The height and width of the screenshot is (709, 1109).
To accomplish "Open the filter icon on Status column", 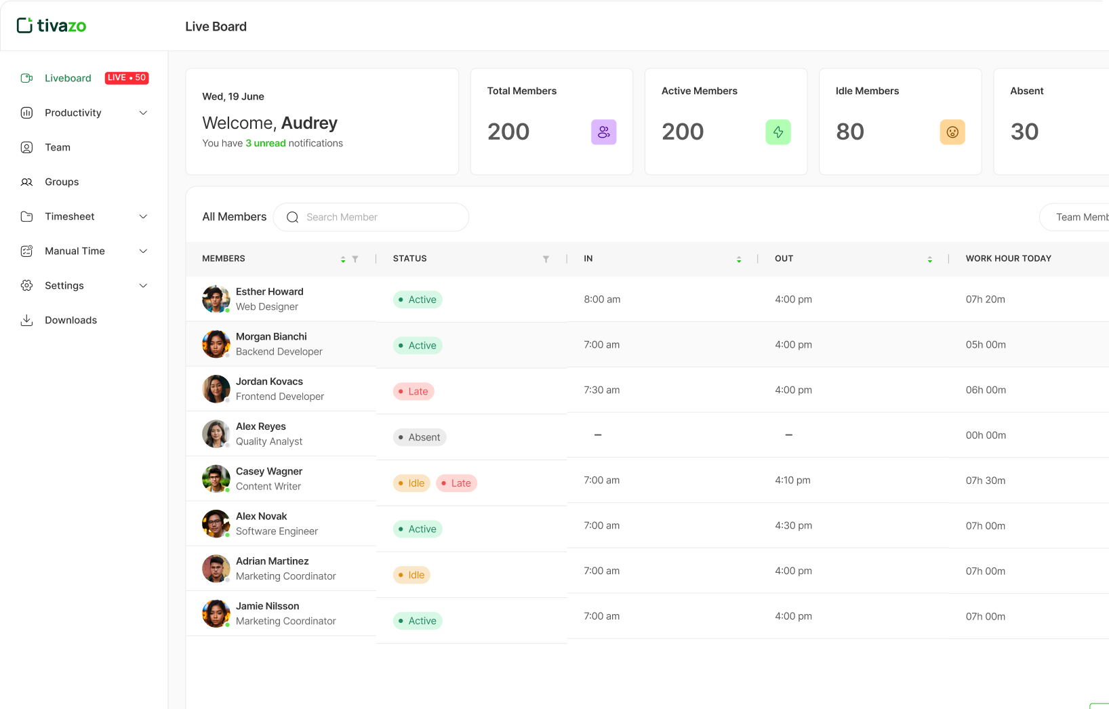I will [546, 259].
